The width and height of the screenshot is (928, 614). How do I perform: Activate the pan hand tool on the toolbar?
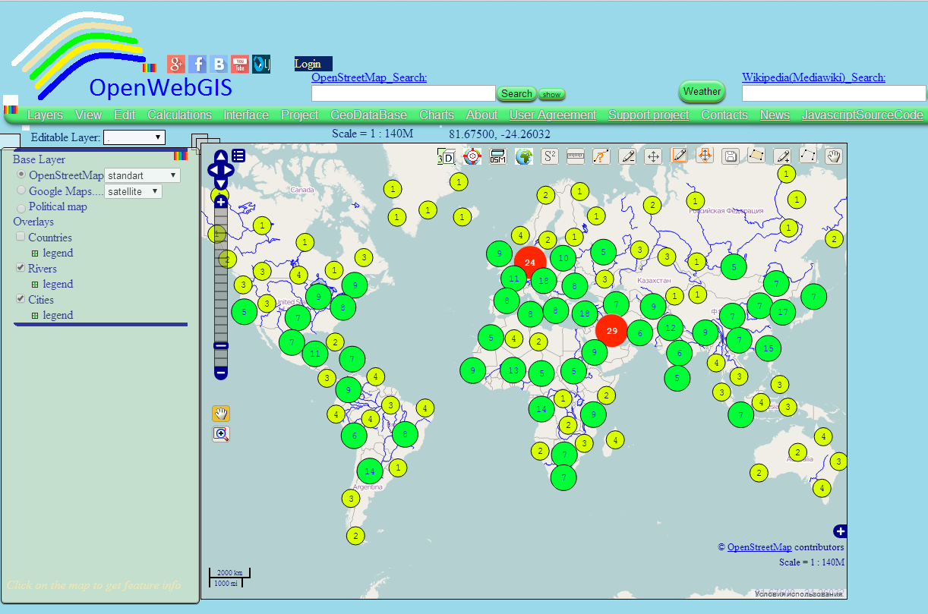pyautogui.click(x=833, y=156)
